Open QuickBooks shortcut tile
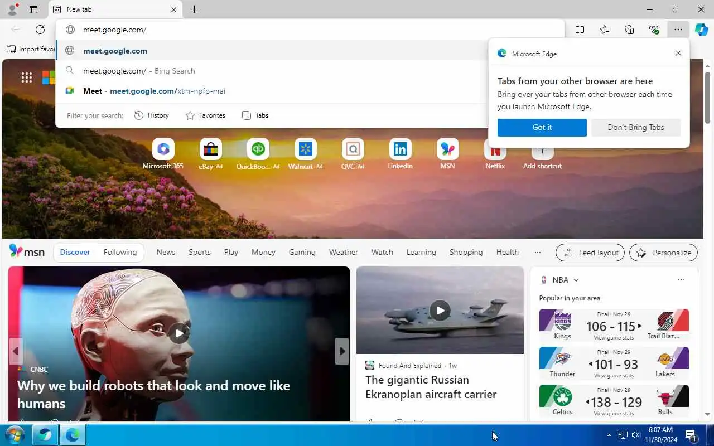The image size is (714, 446). click(x=258, y=154)
